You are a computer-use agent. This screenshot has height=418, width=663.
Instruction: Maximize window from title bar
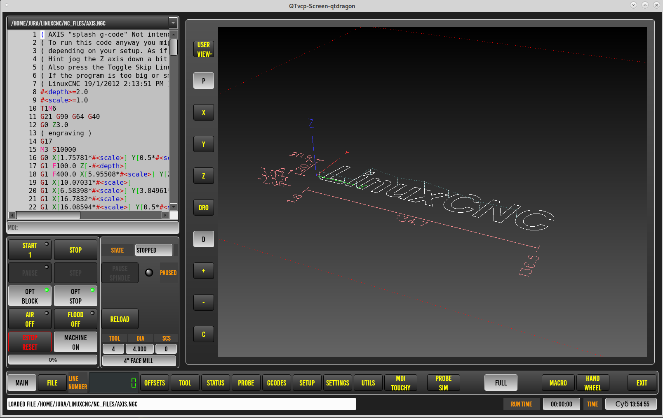pyautogui.click(x=645, y=5)
